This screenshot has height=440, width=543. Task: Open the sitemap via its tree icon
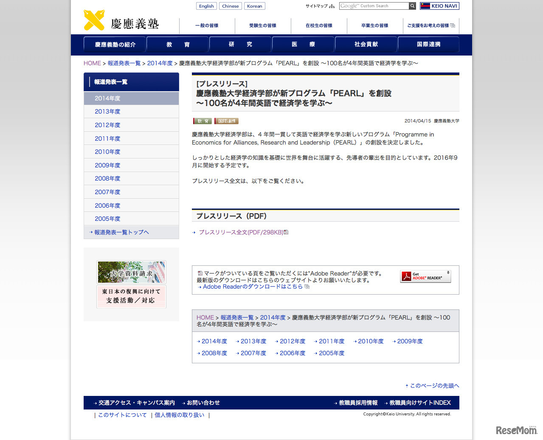pos(331,6)
